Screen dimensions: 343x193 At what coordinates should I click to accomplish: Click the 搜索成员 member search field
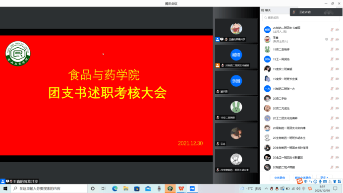click(x=301, y=17)
